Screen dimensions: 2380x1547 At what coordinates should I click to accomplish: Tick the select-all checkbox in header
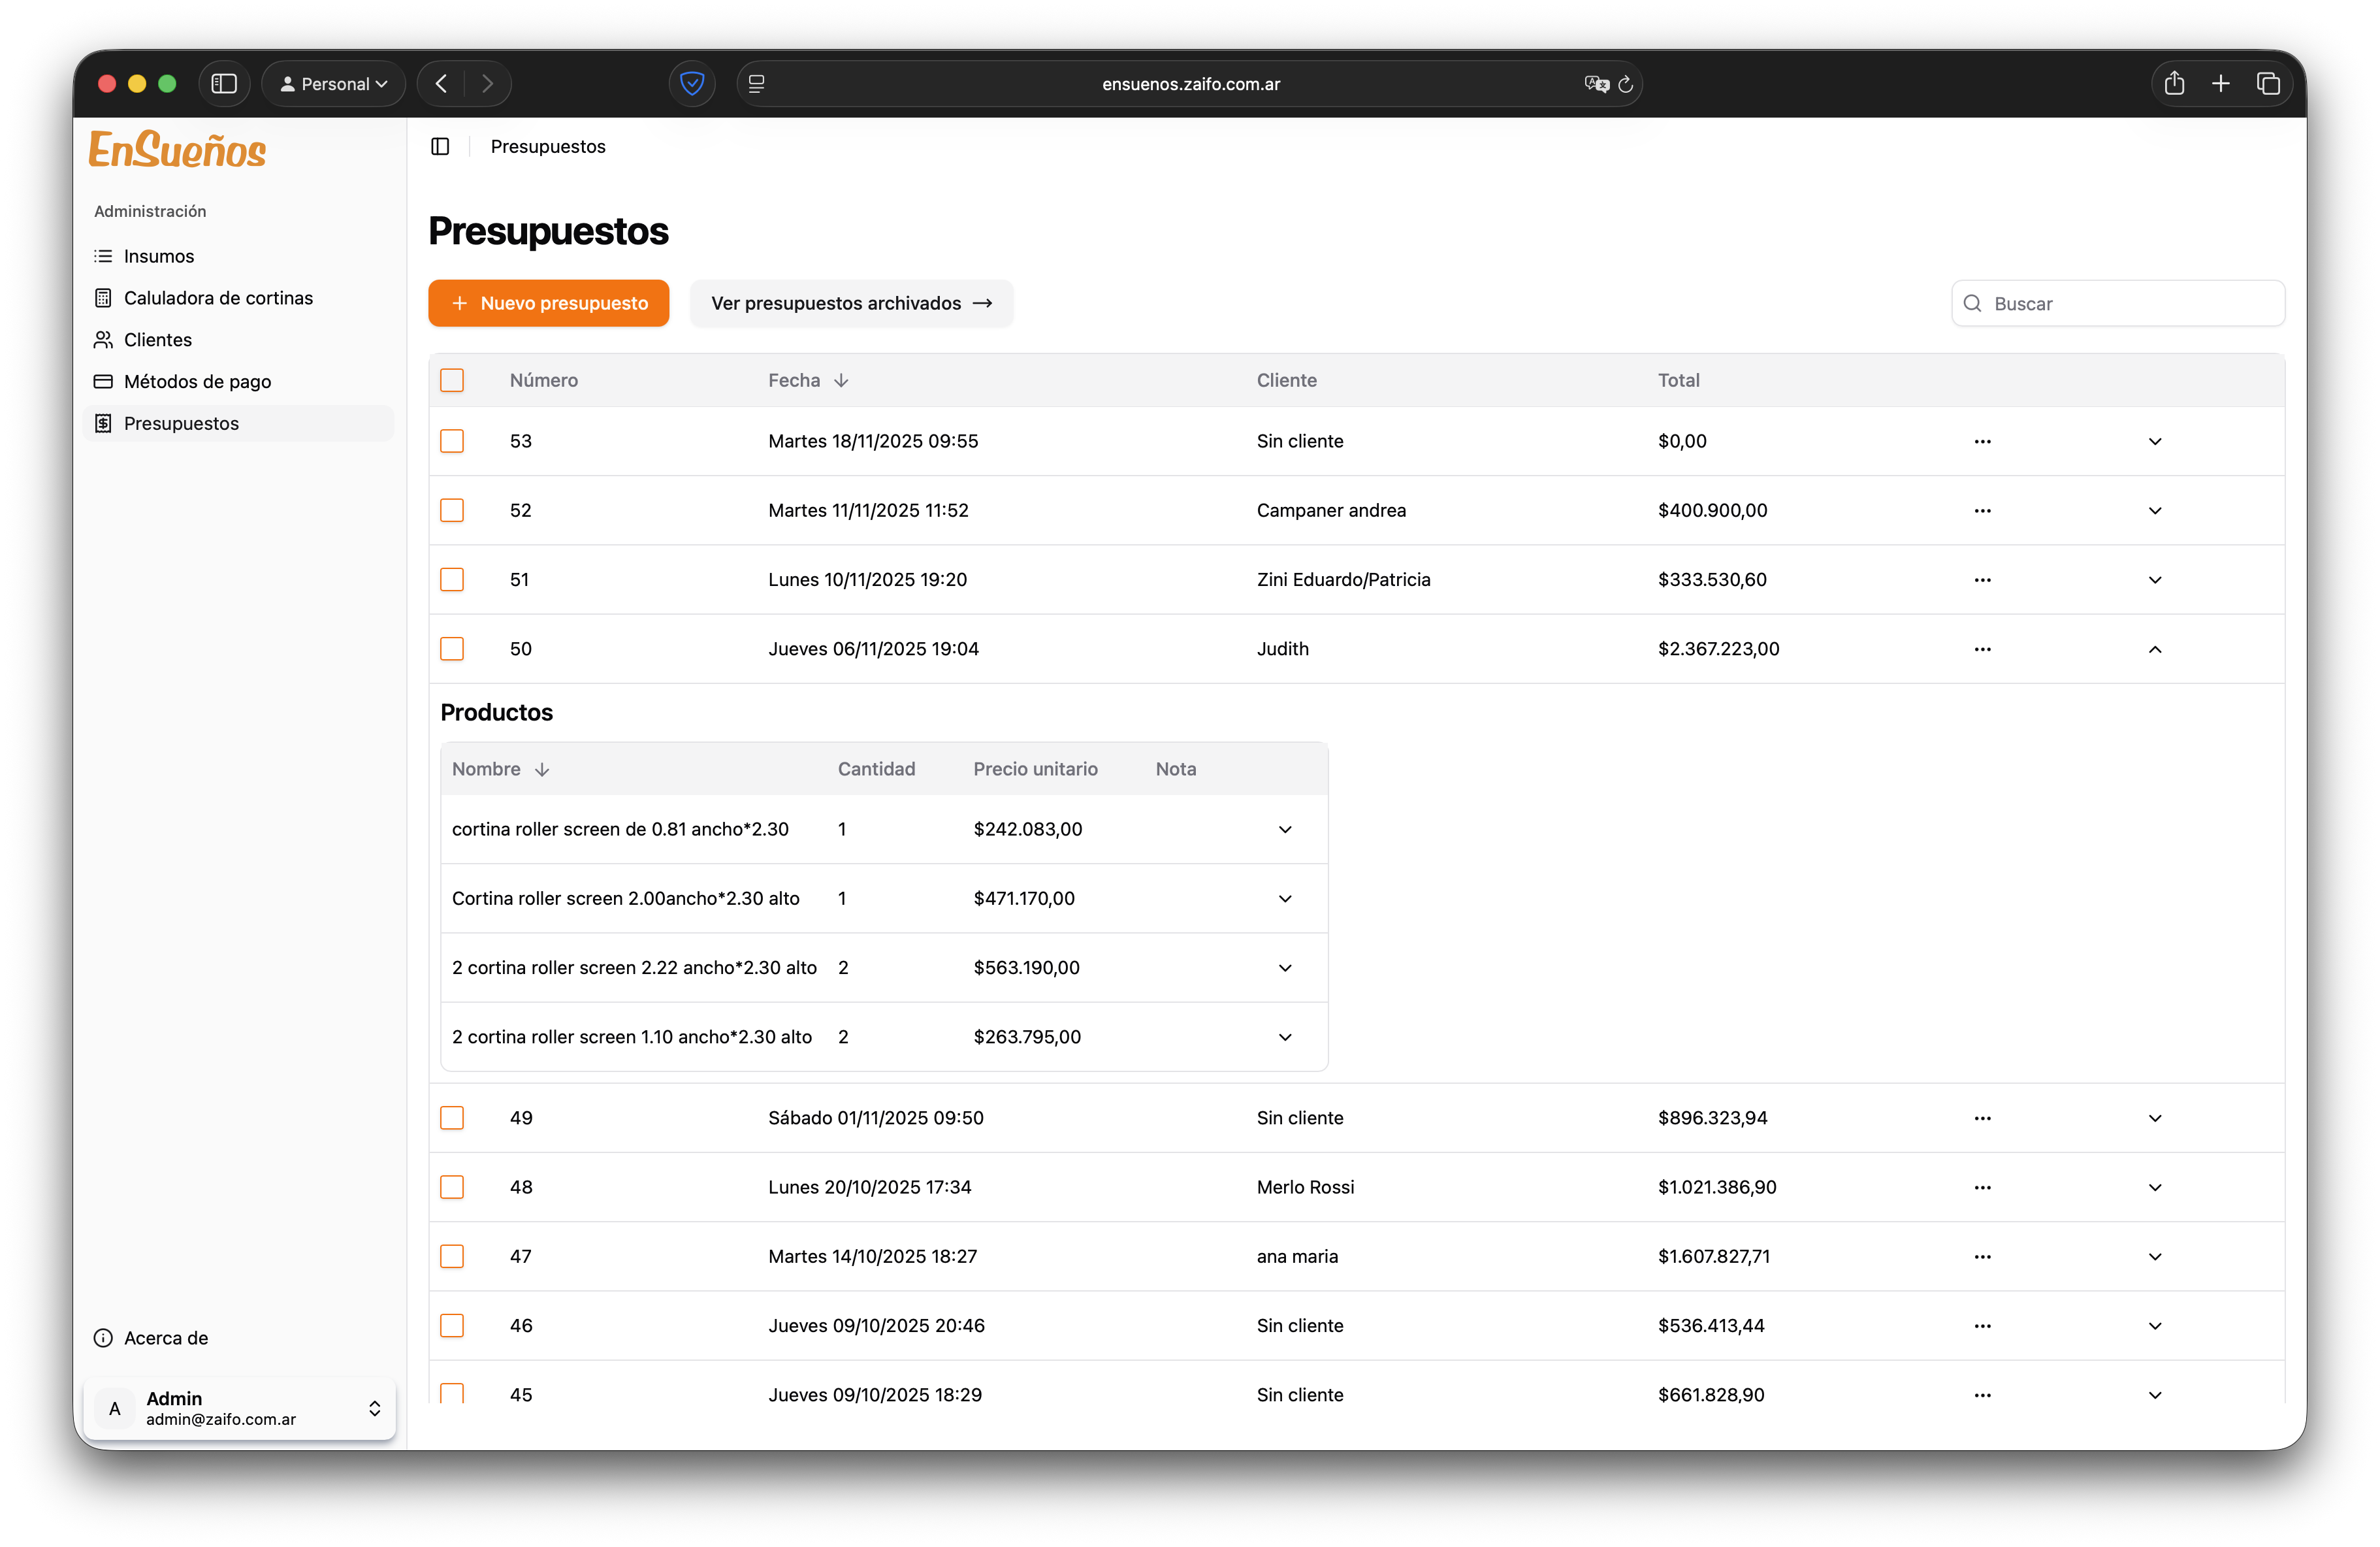click(x=452, y=380)
